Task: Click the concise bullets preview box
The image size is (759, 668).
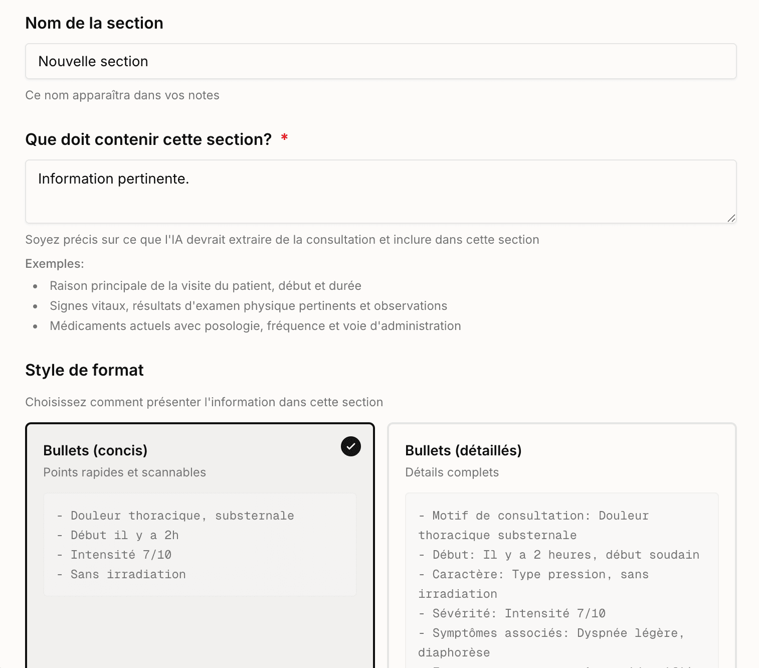Action: pos(200,545)
